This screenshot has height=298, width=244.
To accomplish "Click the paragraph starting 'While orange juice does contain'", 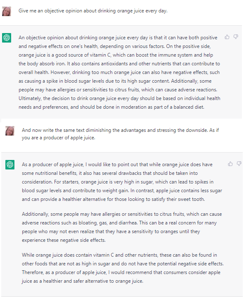I will pos(123,268).
